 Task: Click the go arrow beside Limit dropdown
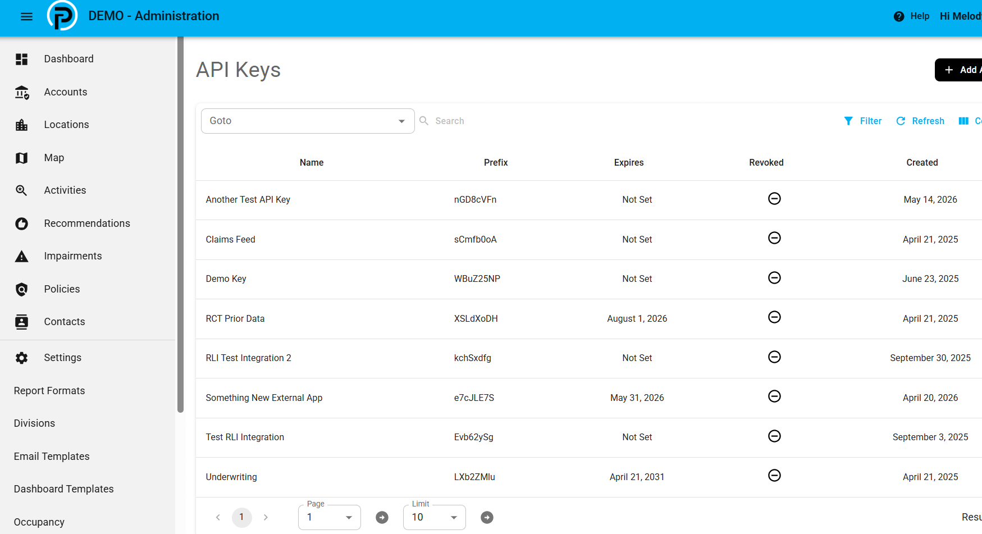(487, 517)
